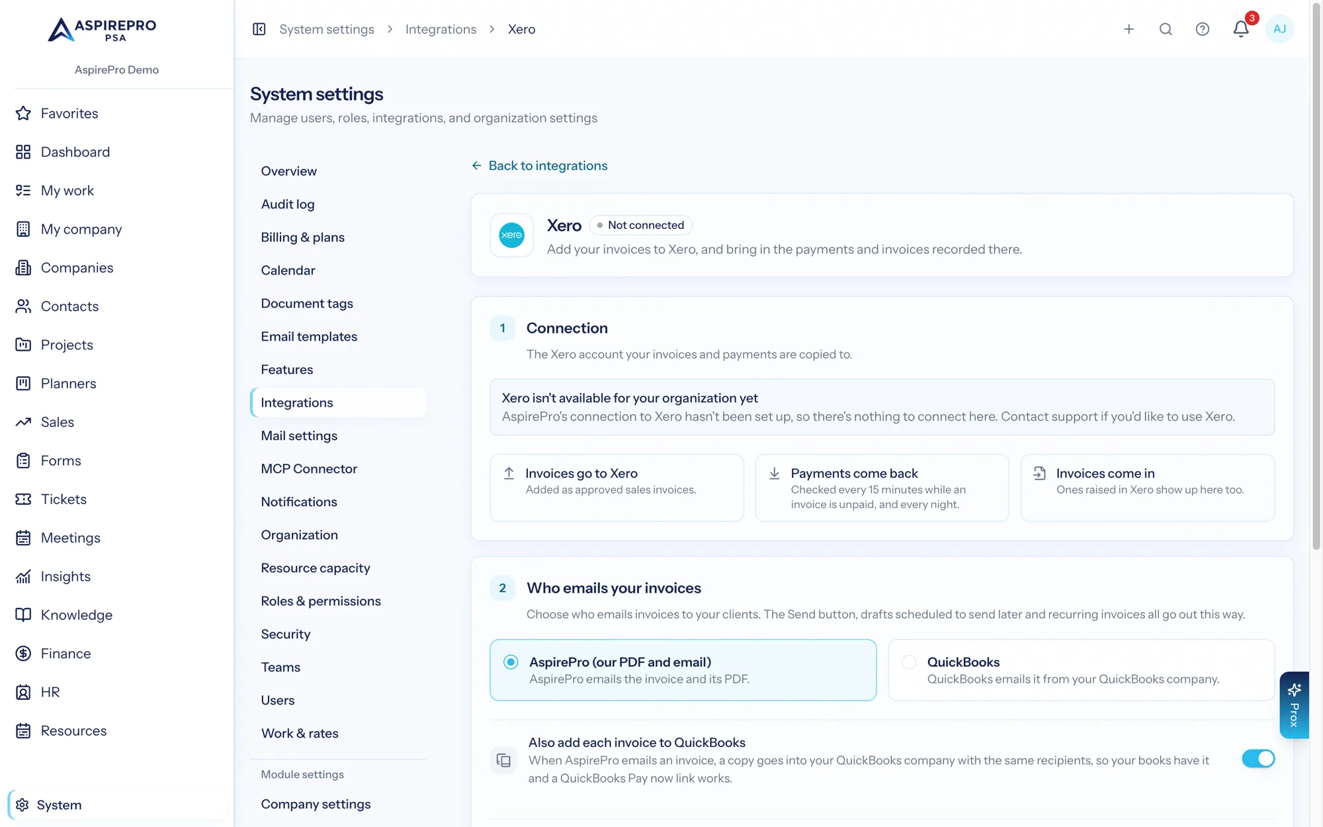This screenshot has height=827, width=1323.
Task: Click the Xero logo icon
Action: [x=511, y=235]
